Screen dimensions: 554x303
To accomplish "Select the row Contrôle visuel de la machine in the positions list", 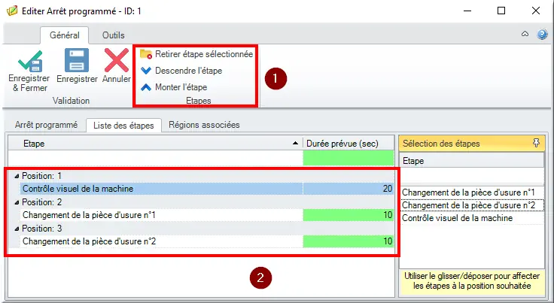I will [x=161, y=189].
